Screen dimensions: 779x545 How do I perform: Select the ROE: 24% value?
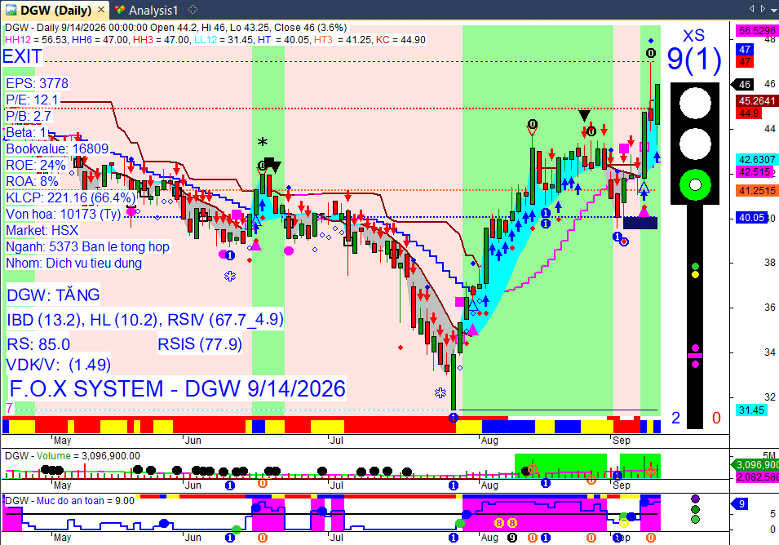35,165
